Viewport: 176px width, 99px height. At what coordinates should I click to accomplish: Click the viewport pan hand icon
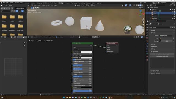point(143,22)
